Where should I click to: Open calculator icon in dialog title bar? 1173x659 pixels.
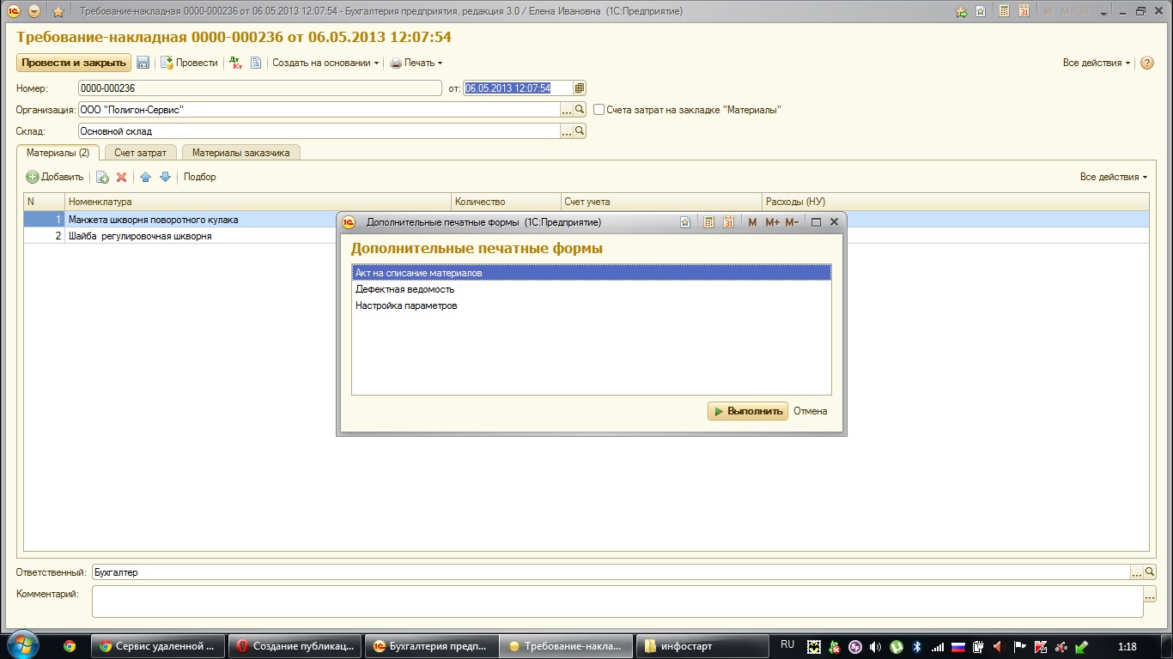[x=708, y=222]
